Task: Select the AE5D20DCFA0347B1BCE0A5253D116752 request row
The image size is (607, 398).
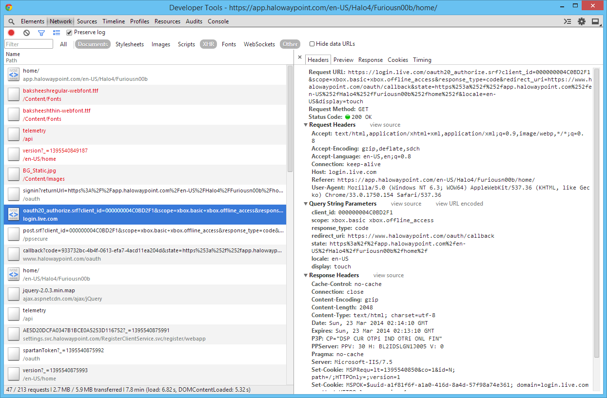Action: (145, 334)
